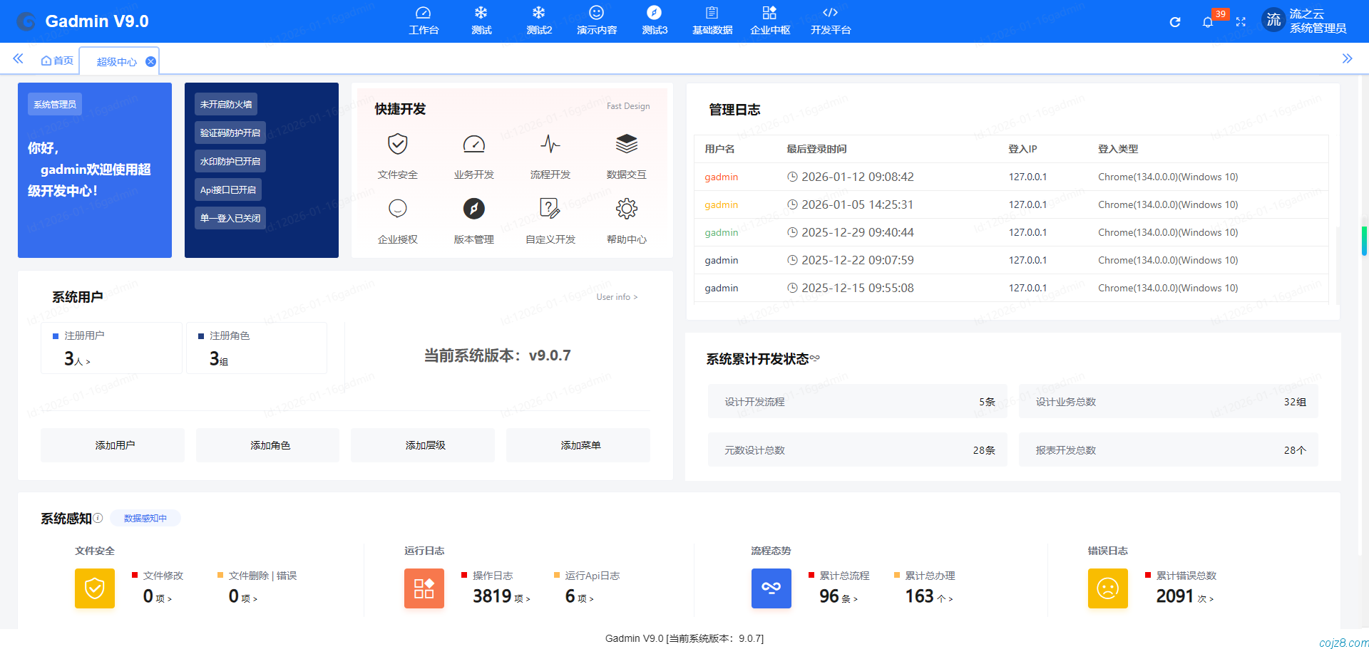Viewport: 1369px width, 649px height.
Task: Open the 企业中枢 icon
Action: pos(770,20)
